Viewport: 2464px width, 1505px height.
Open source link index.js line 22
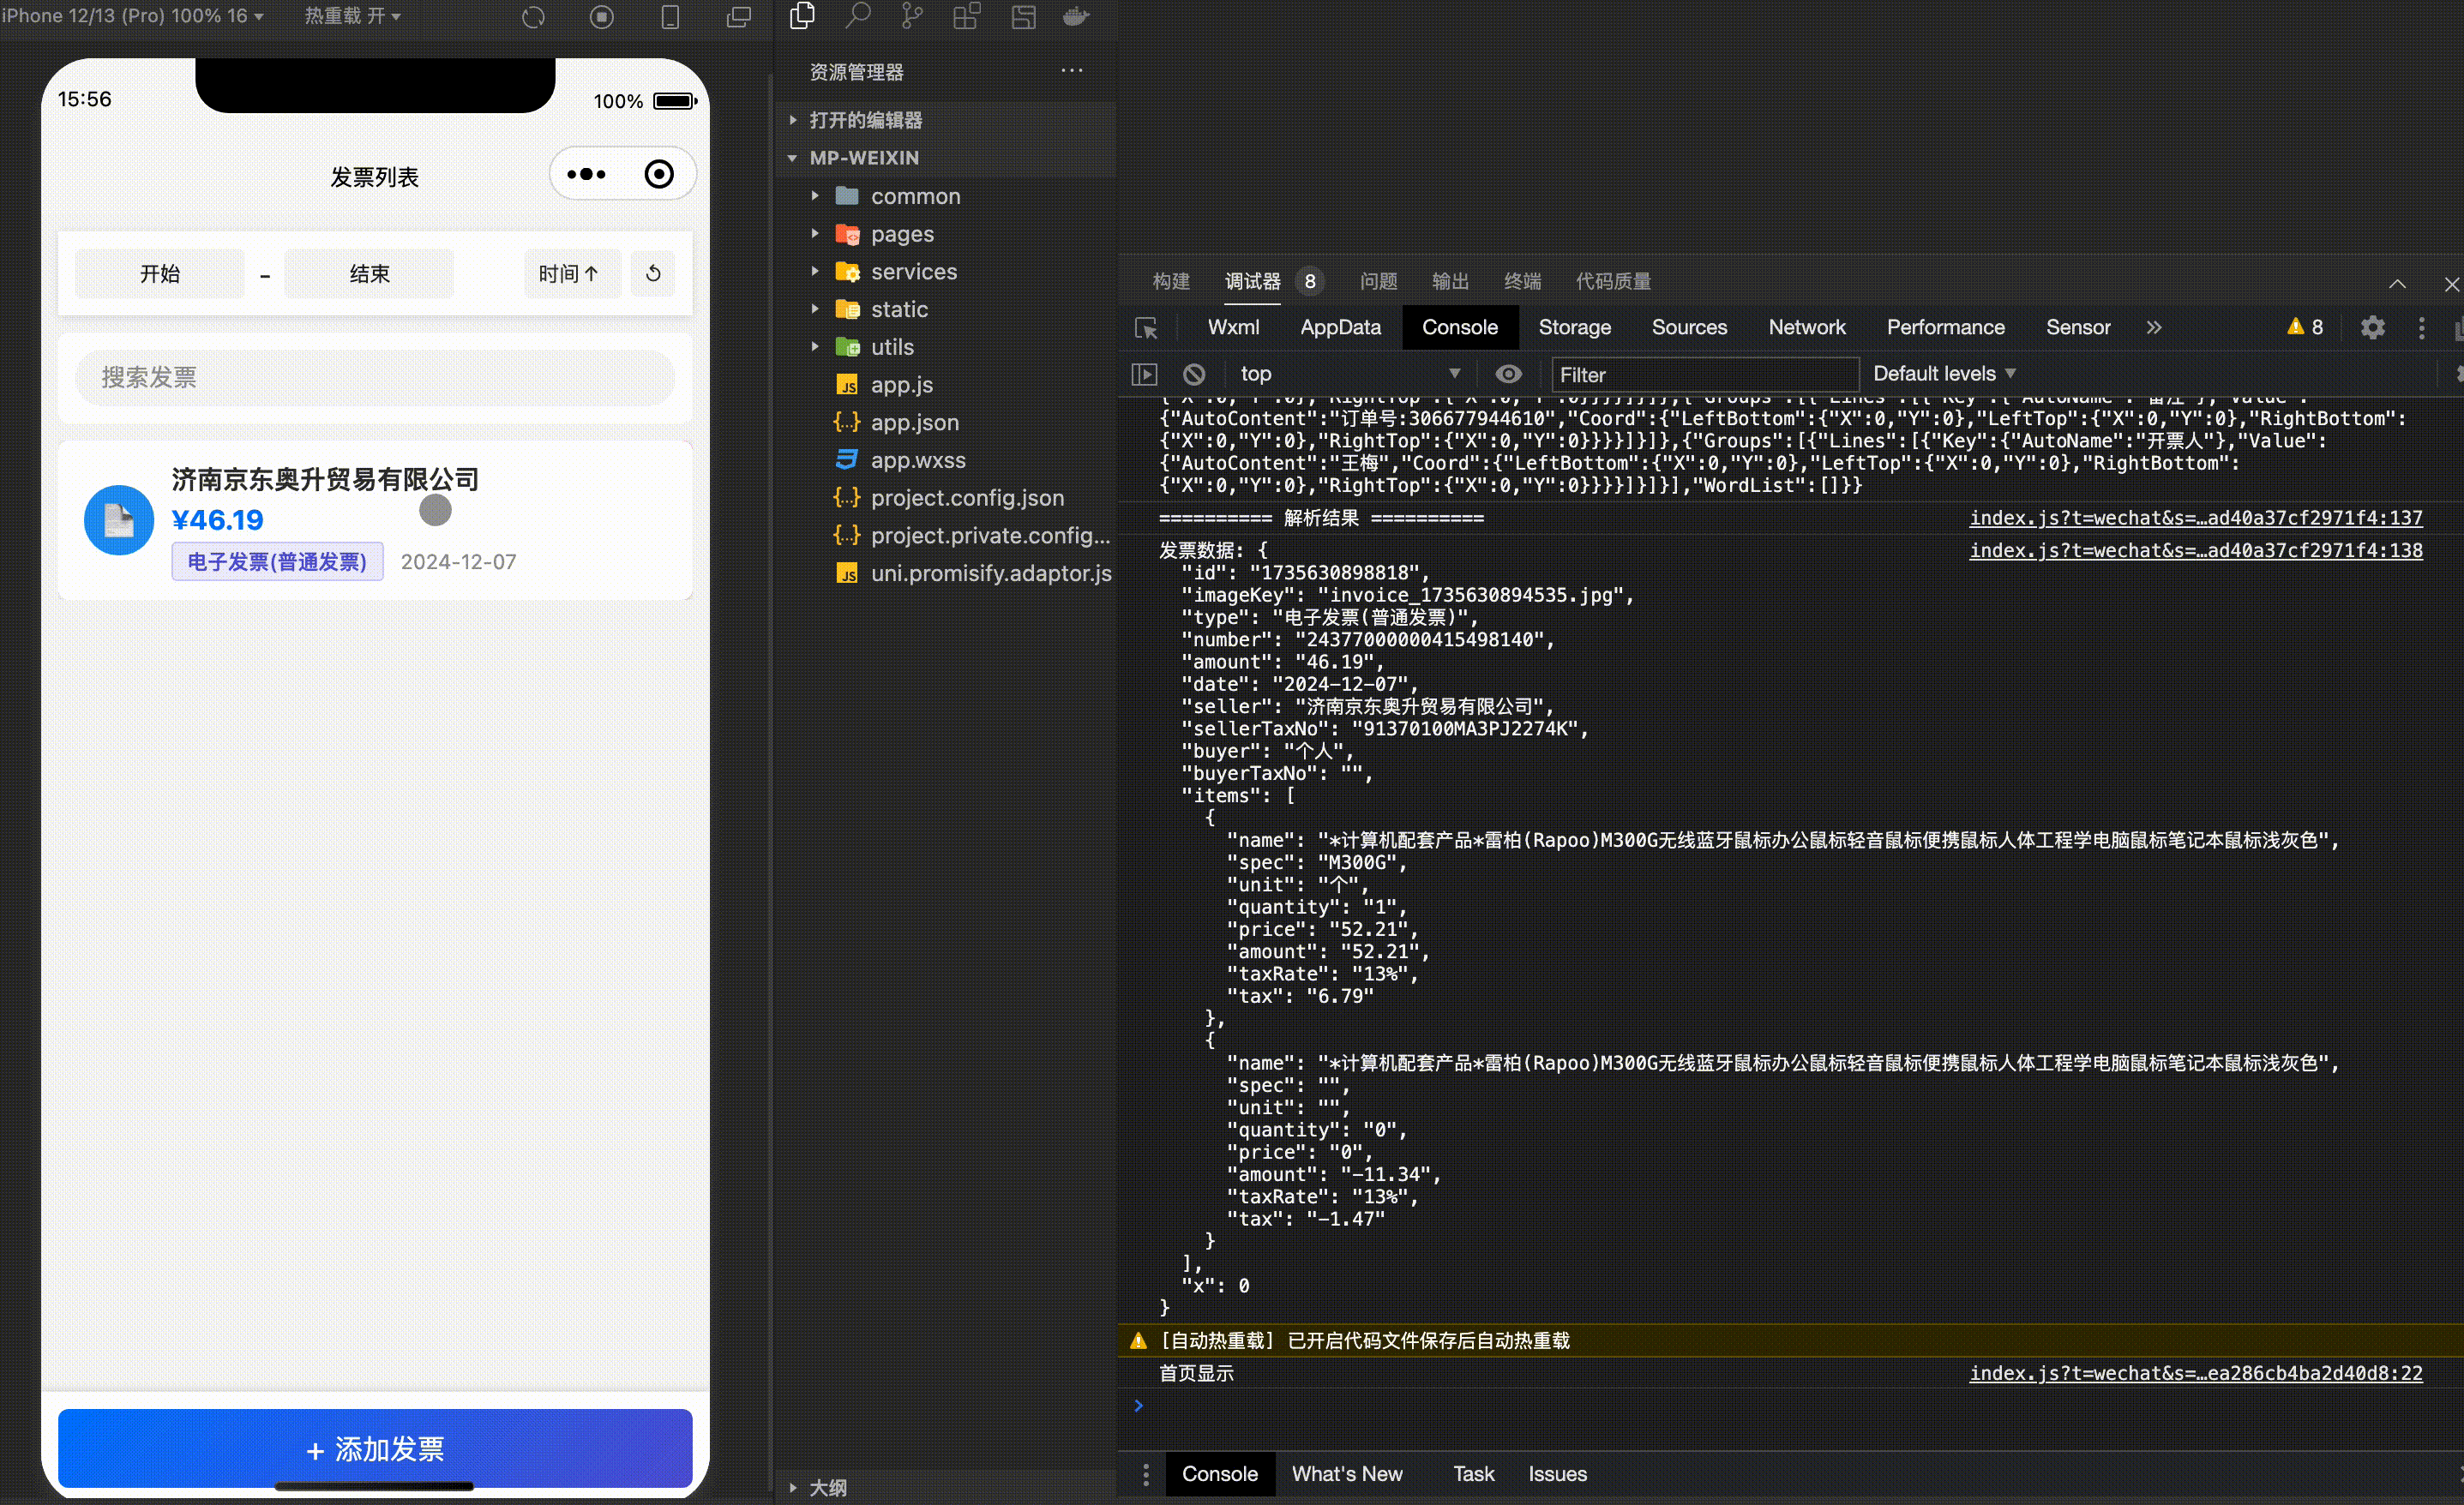click(x=2196, y=1373)
